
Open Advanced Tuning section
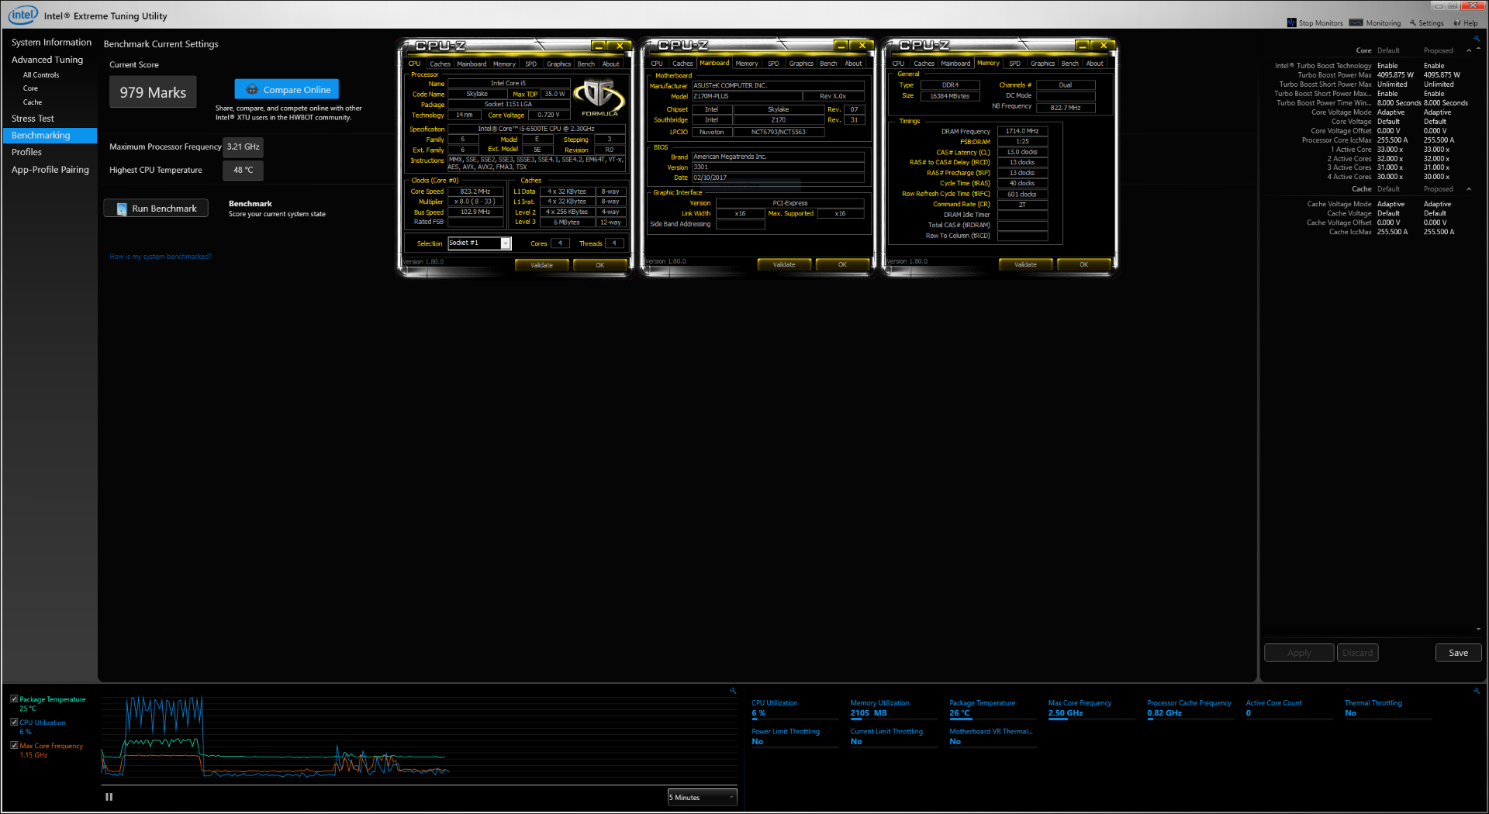[x=47, y=60]
